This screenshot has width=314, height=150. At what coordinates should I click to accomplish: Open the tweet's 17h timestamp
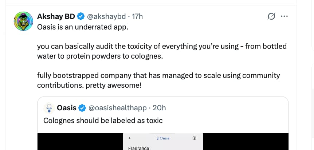pyautogui.click(x=137, y=16)
